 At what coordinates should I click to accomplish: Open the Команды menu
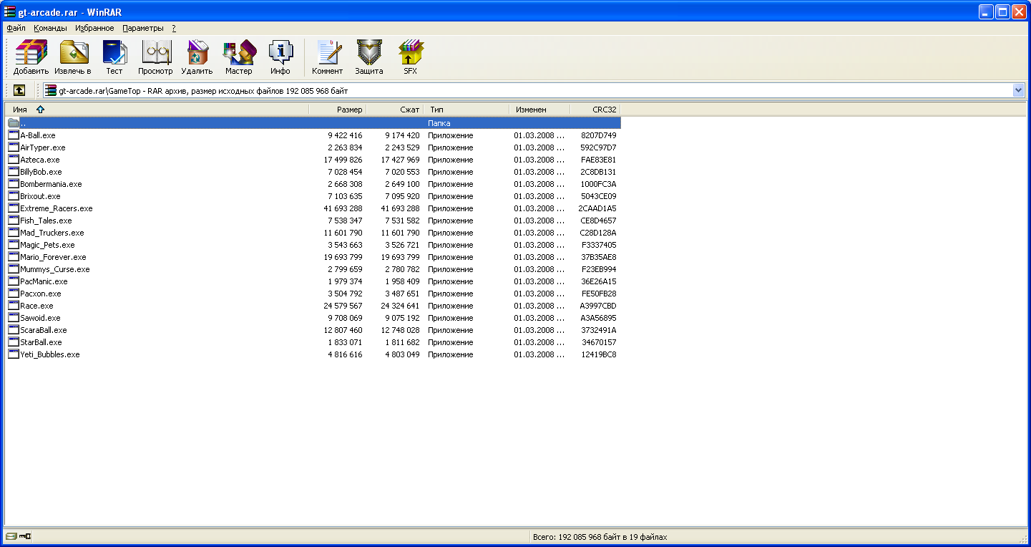[x=50, y=28]
